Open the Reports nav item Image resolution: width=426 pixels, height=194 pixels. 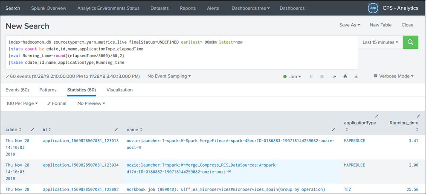(188, 8)
